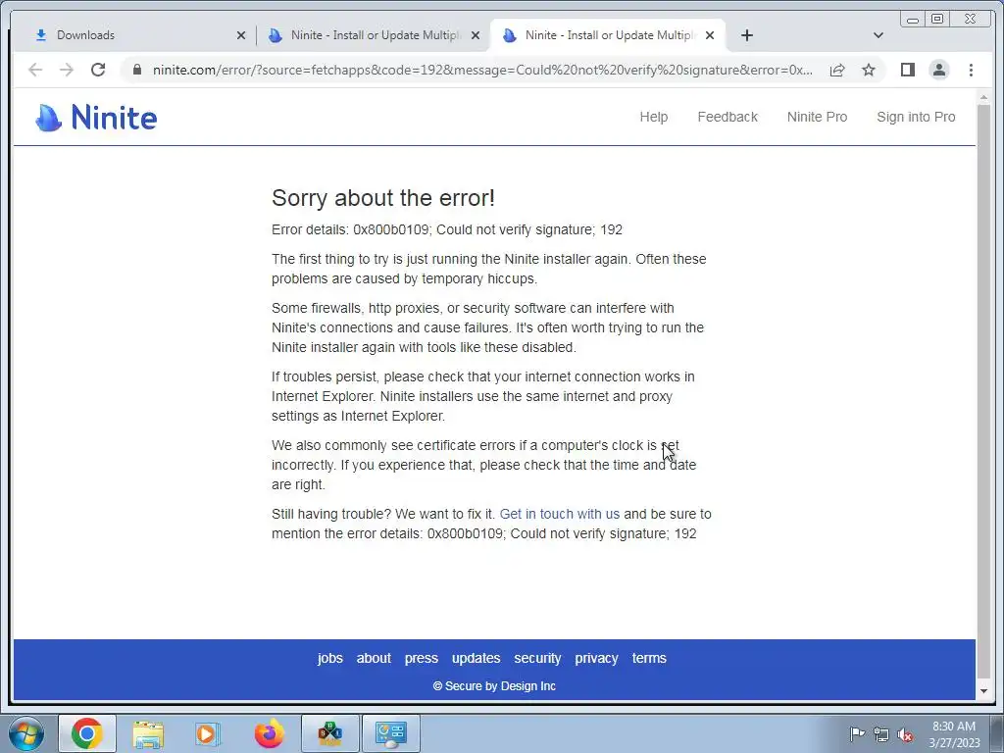Reload the Ninite error page

[x=98, y=70]
